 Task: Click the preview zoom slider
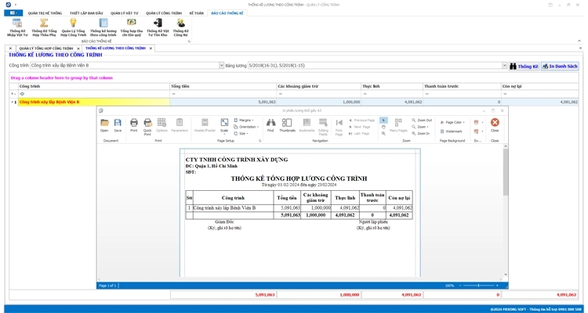[x=480, y=286]
